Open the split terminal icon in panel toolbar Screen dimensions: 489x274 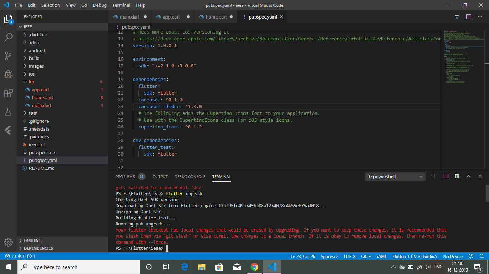pyautogui.click(x=445, y=176)
